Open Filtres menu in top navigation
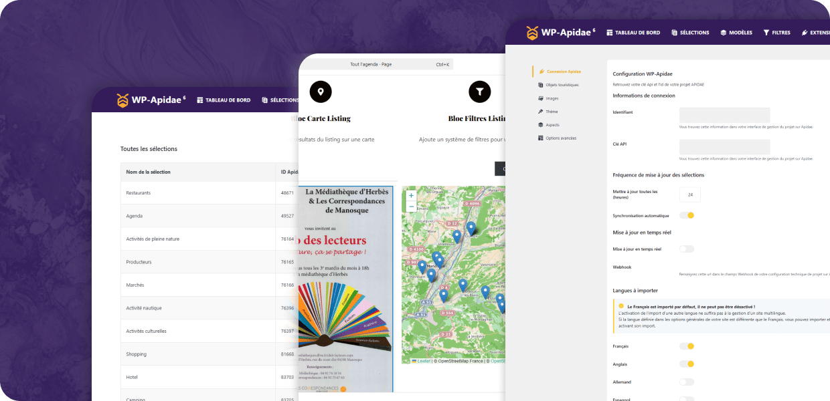 (776, 33)
